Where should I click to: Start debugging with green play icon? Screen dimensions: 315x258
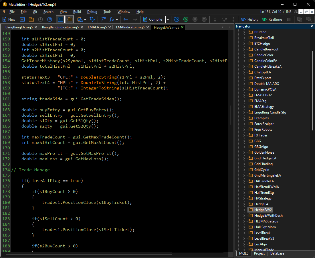[x=186, y=19]
